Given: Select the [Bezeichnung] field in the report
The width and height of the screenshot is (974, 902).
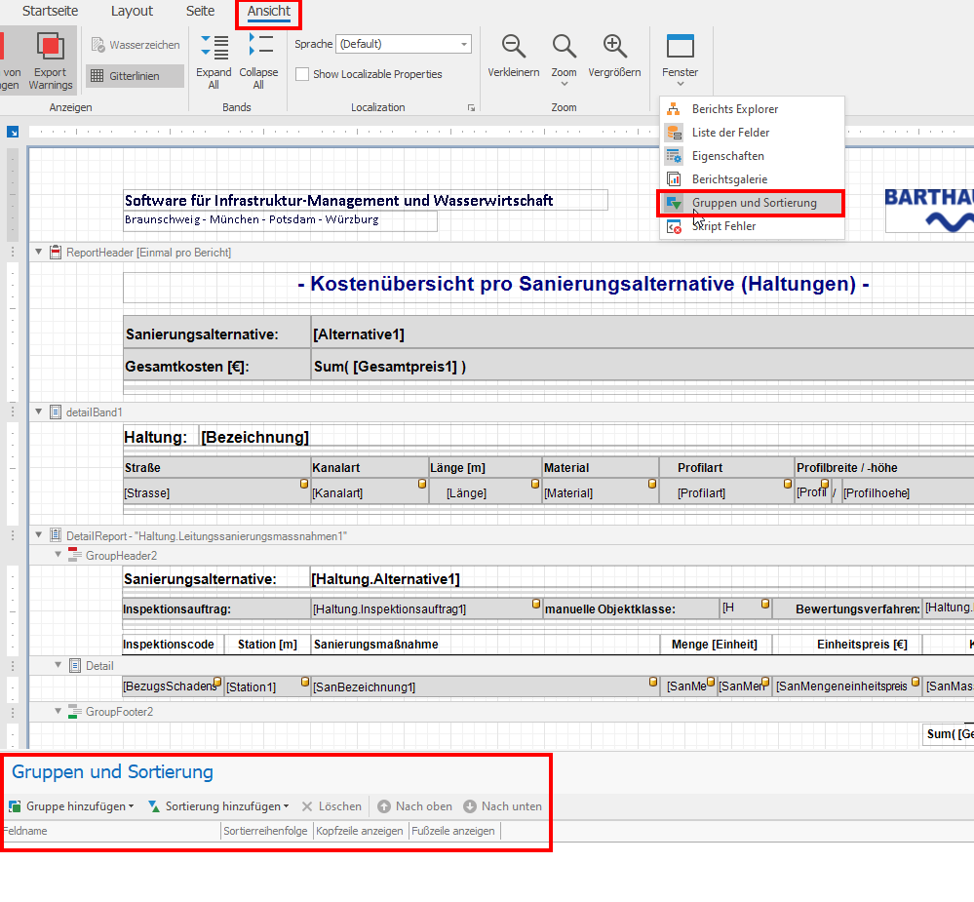Looking at the screenshot, I should [254, 437].
